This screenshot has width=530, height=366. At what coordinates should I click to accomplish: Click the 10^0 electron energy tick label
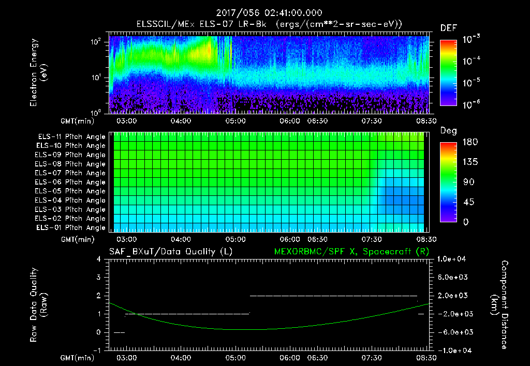[96, 112]
